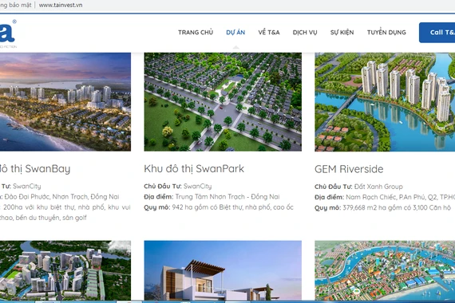
Task: Open the SwanBay coastal city thumbnail
Action: (x=65, y=102)
